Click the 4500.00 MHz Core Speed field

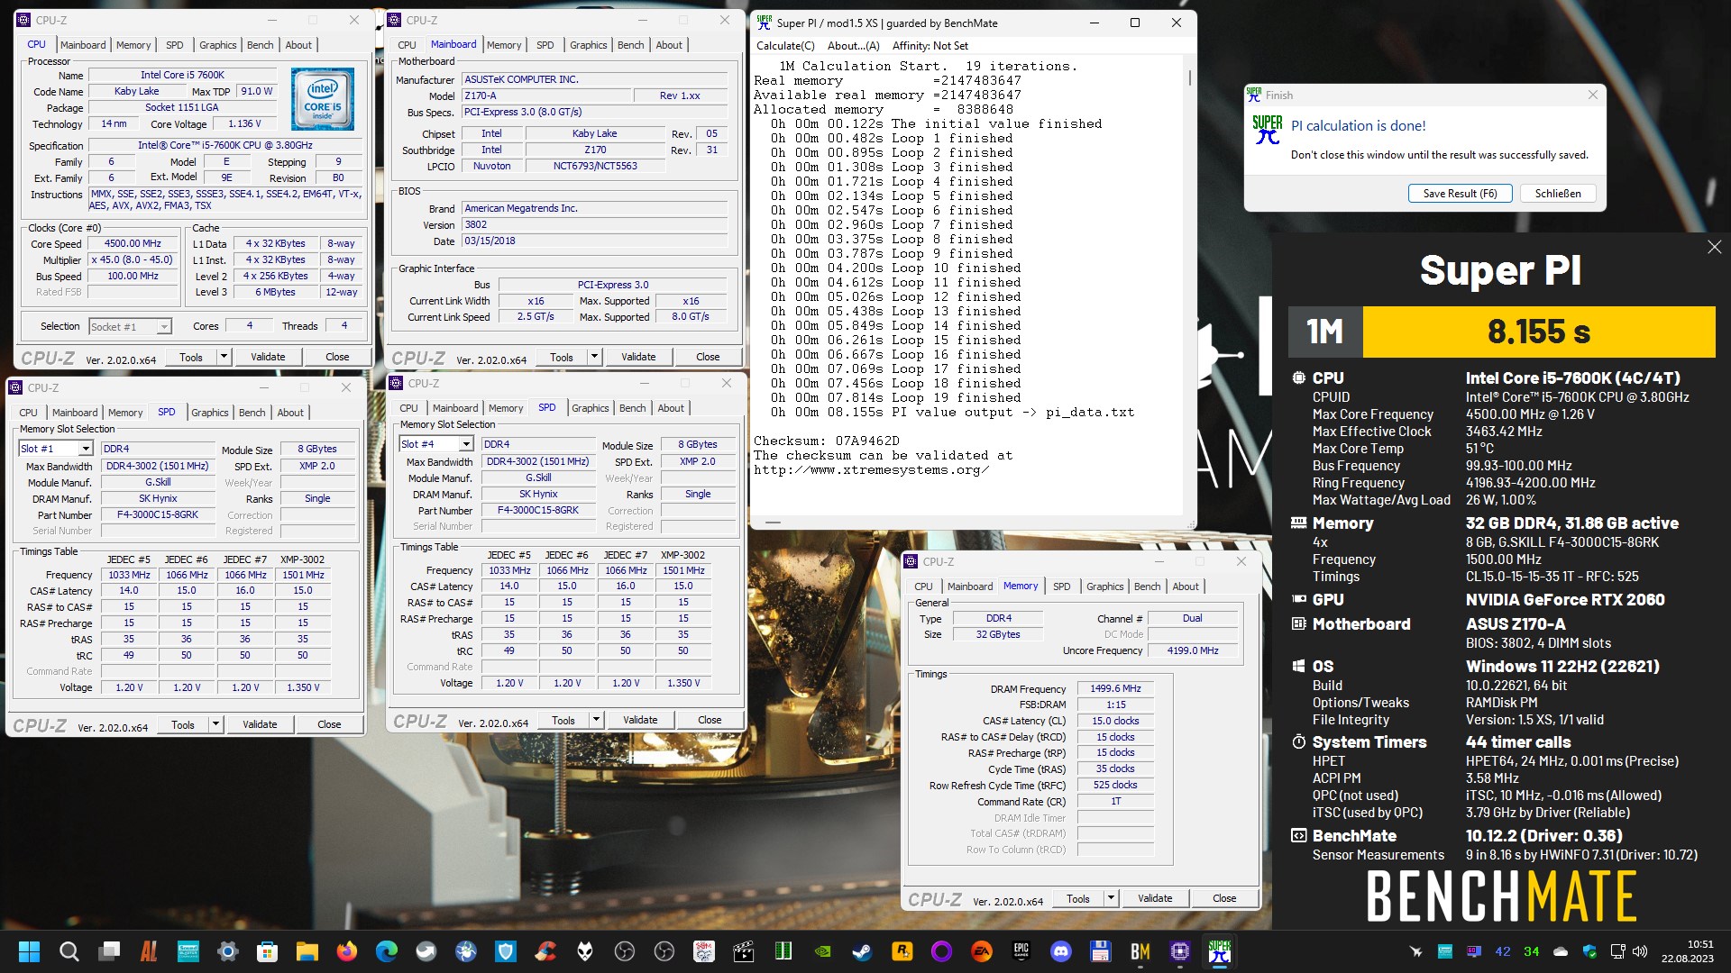[133, 243]
